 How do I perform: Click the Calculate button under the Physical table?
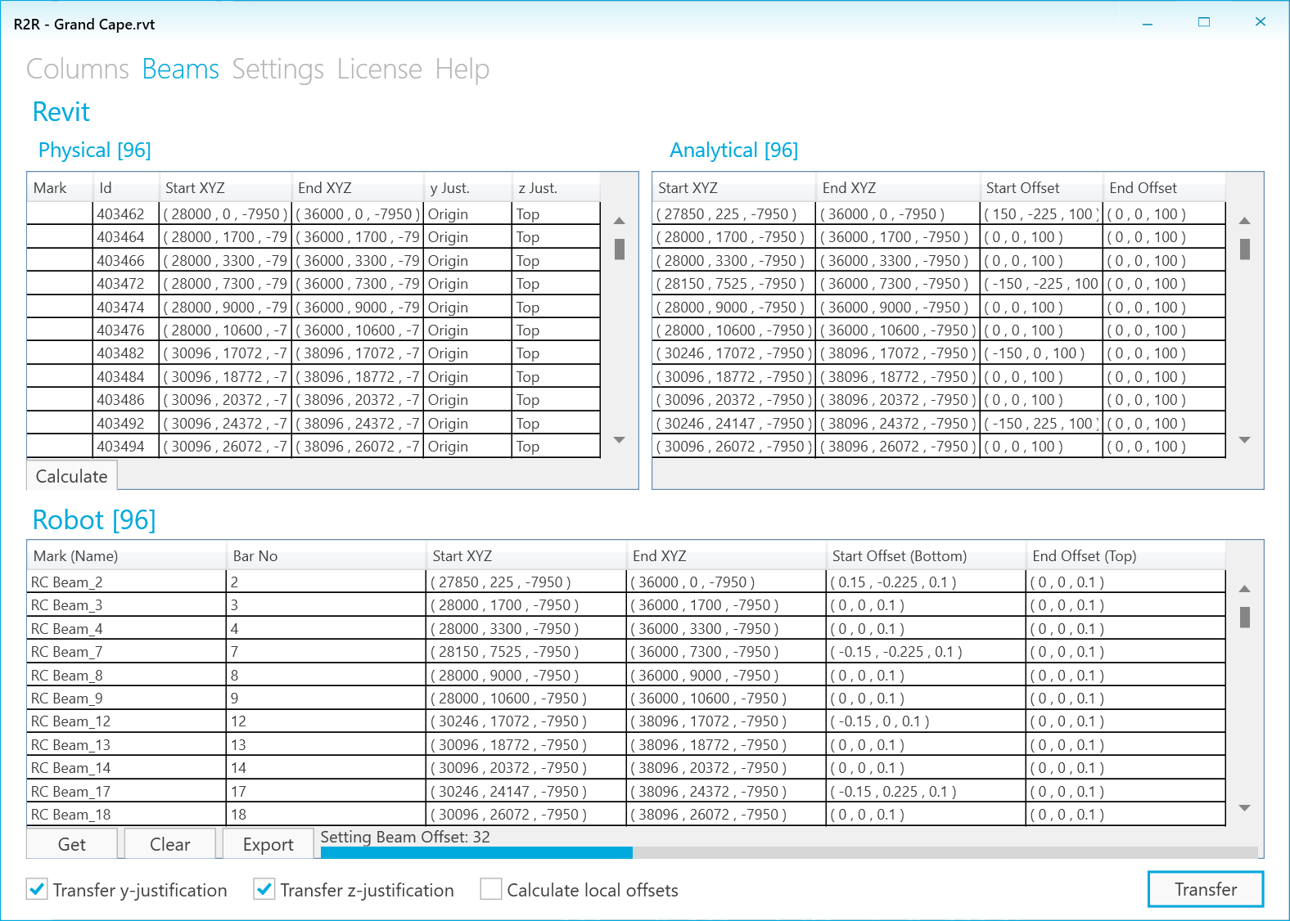coord(72,476)
